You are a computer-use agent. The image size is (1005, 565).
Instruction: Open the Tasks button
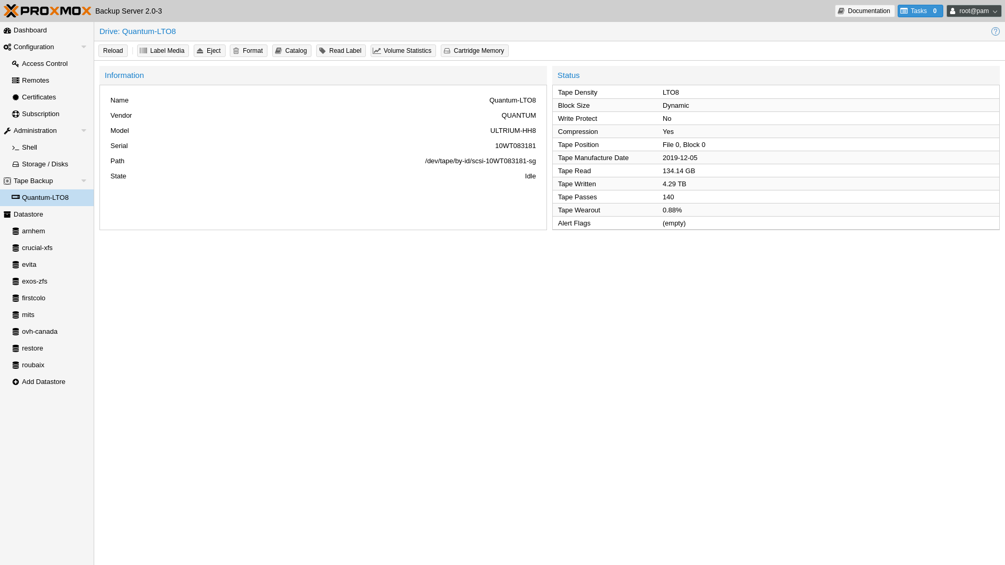920,11
